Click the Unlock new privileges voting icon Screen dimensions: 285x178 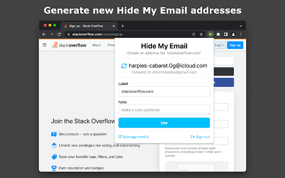(x=54, y=146)
